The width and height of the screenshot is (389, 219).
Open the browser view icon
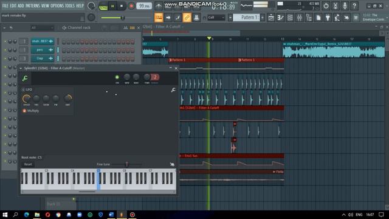(x=309, y=18)
